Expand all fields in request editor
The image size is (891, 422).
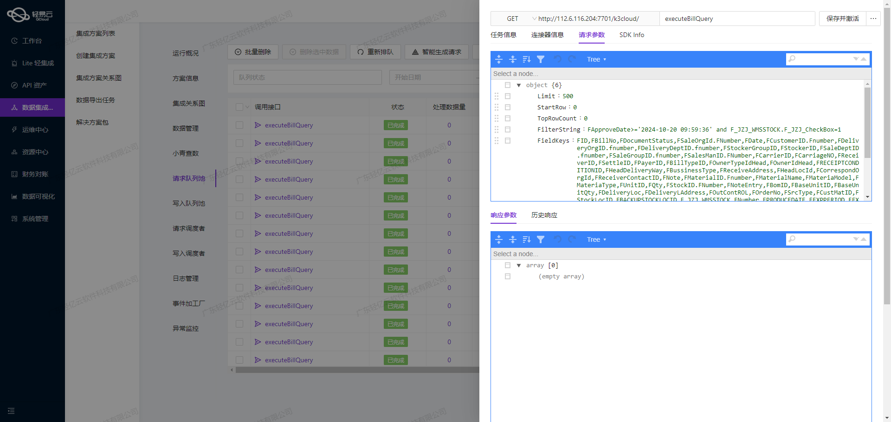pos(499,59)
